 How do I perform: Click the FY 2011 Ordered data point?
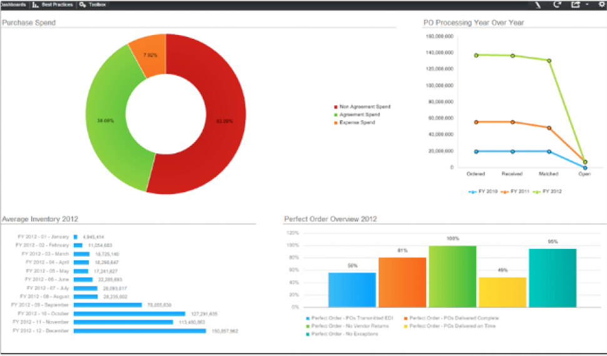pyautogui.click(x=476, y=122)
